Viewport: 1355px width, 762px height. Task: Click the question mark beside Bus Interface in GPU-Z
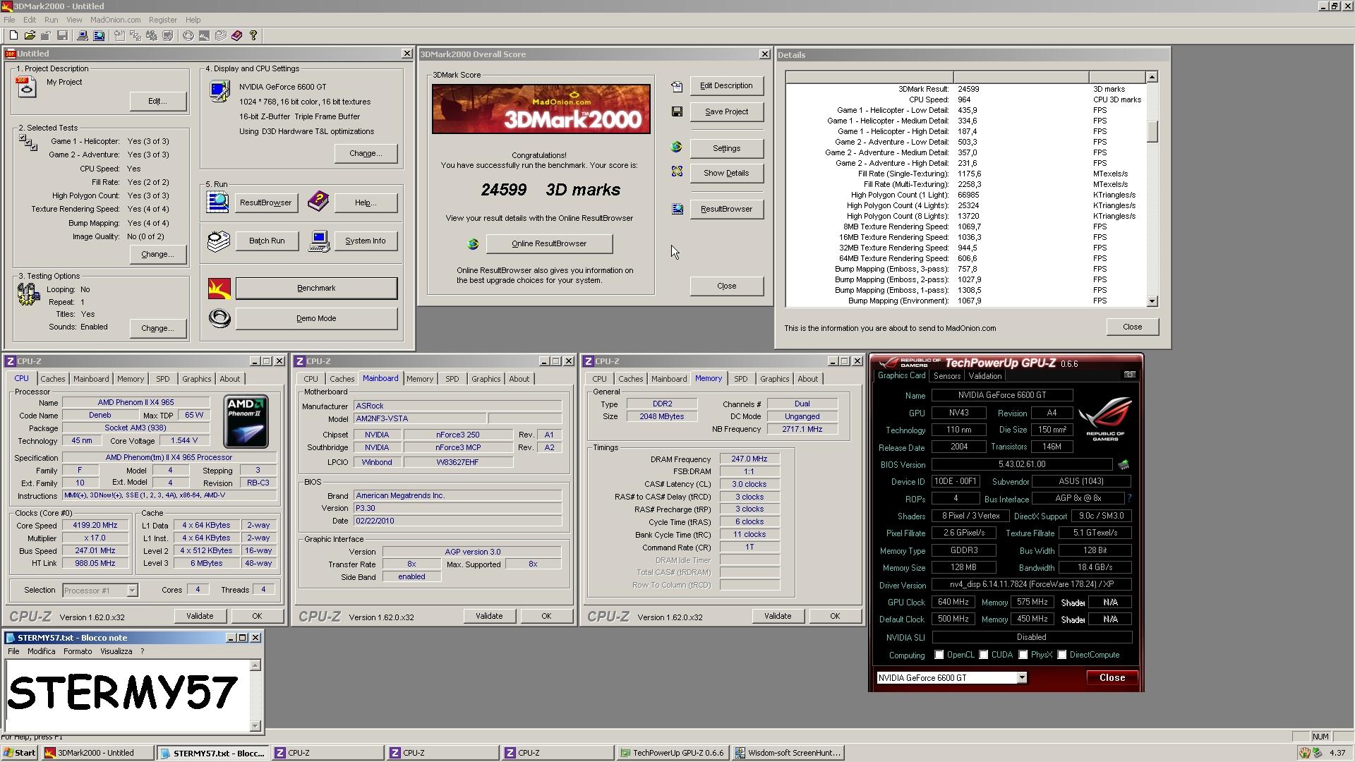(x=1129, y=498)
